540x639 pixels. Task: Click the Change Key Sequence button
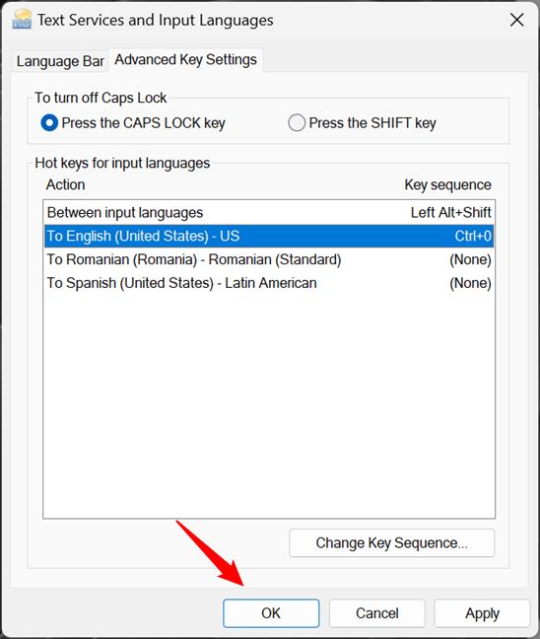click(392, 542)
